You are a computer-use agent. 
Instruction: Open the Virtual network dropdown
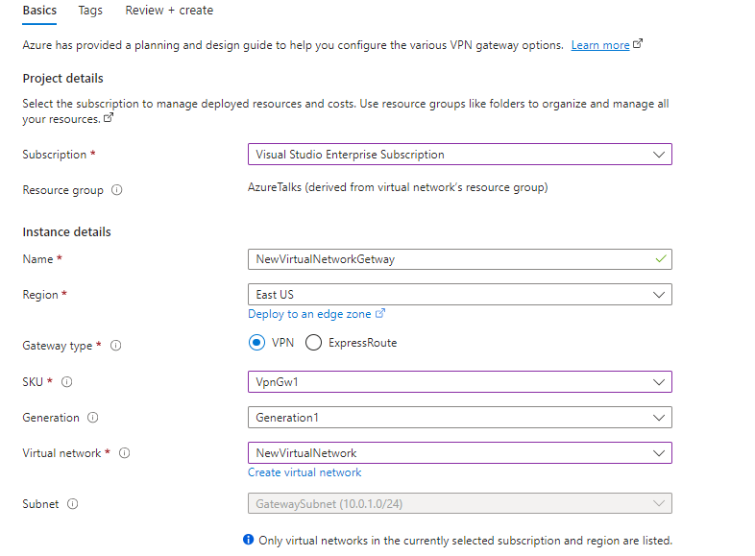(x=460, y=453)
